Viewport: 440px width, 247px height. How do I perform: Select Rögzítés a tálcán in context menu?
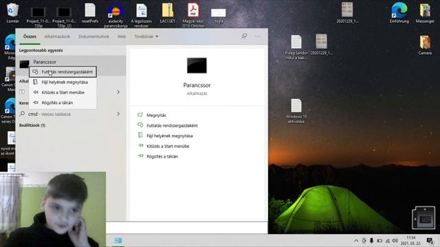coord(63,103)
